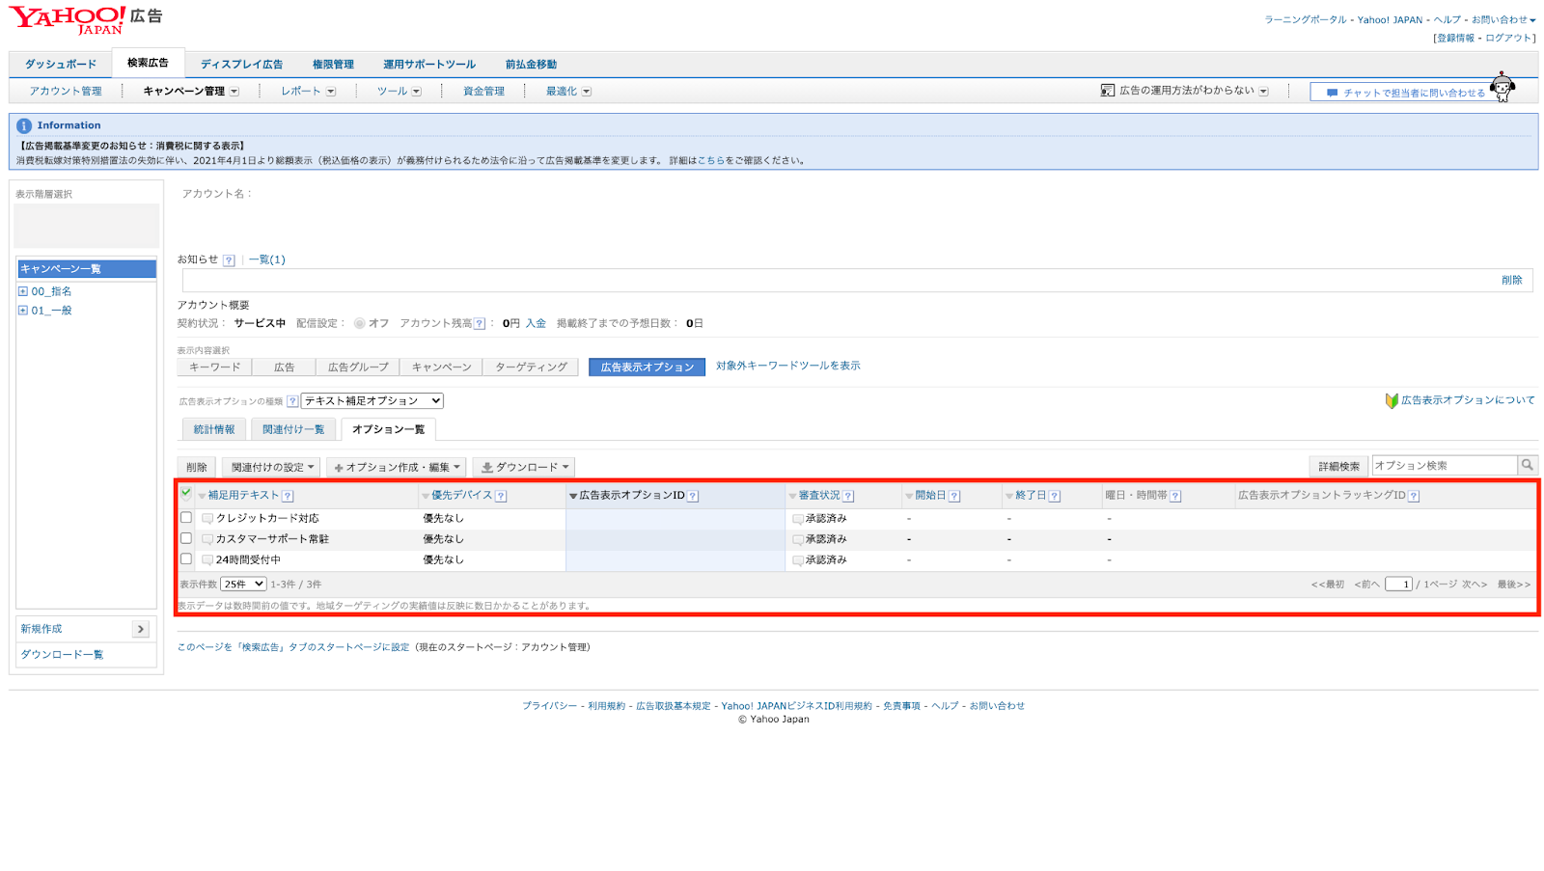Image resolution: width=1544 pixels, height=871 pixels.
Task: Open help icon next to 補足用テキスト column
Action: click(288, 496)
